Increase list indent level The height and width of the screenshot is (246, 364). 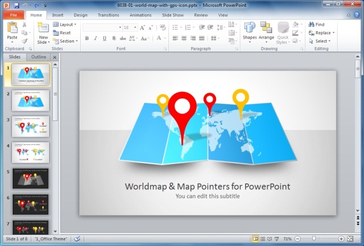210,27
